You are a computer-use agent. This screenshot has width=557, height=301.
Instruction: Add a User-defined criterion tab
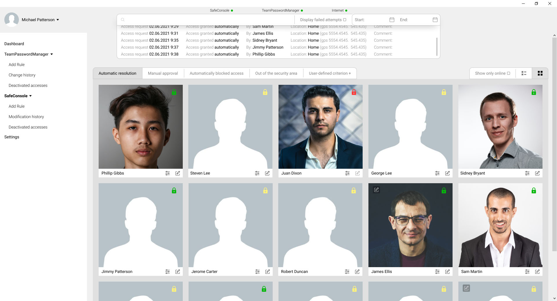pos(330,73)
